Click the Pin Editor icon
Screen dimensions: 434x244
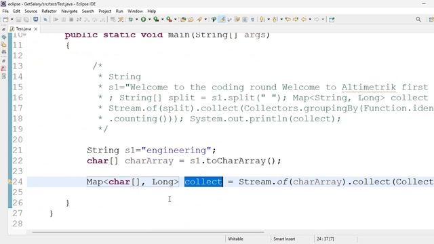(x=332, y=20)
